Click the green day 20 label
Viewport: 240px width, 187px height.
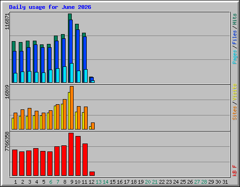coord(148,182)
